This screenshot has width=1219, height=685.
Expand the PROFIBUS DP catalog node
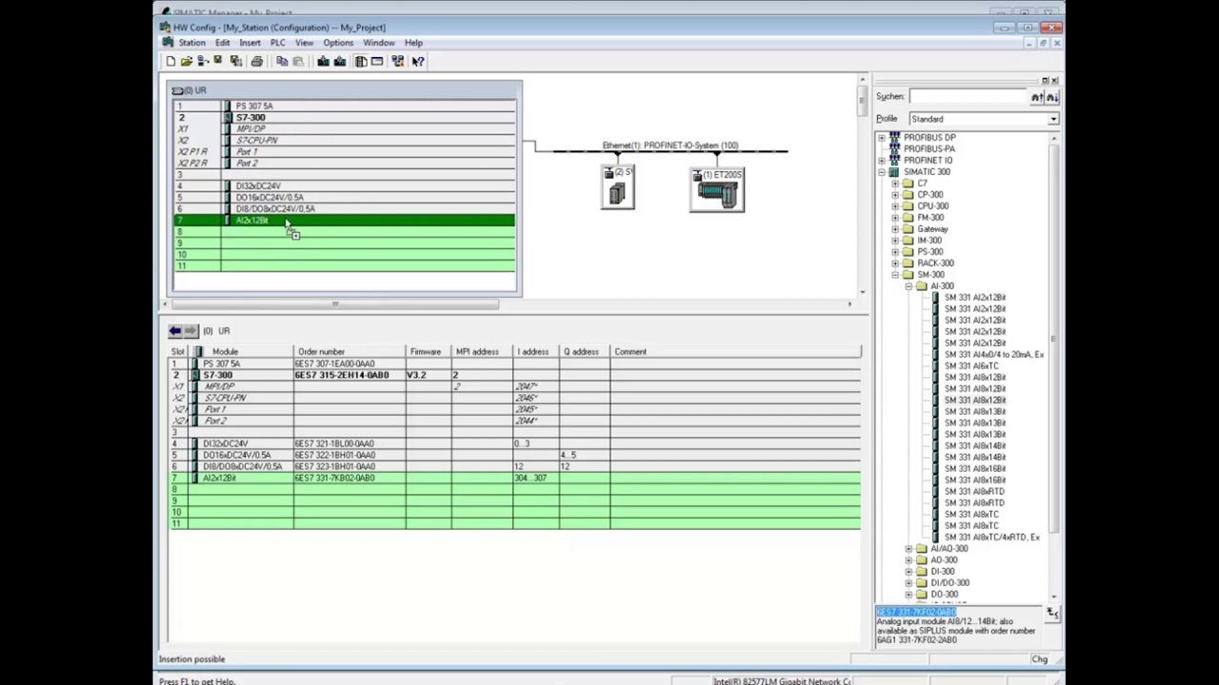(882, 138)
